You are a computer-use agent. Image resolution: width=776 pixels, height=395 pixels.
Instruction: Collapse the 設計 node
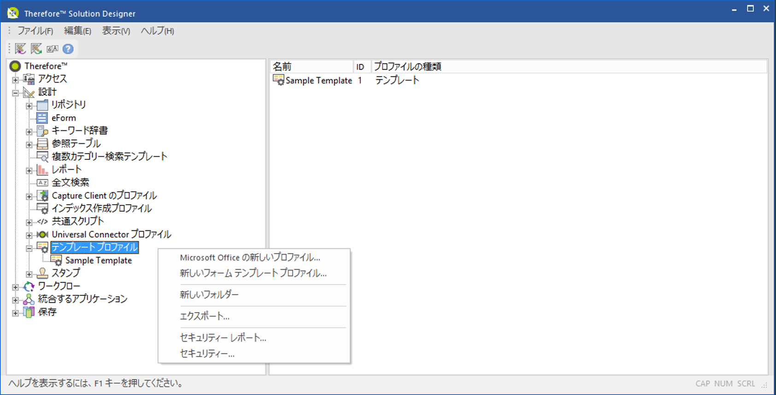pyautogui.click(x=15, y=93)
